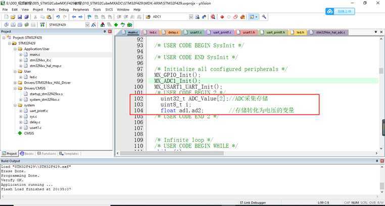Select the CMSIS component in project tree
This screenshot has height=206, width=385.
coord(29,133)
